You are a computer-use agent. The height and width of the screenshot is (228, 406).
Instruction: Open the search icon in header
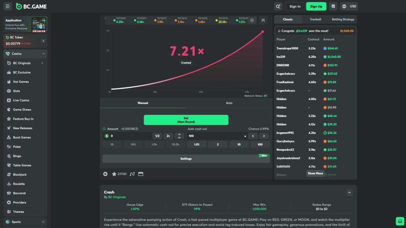coord(278,6)
